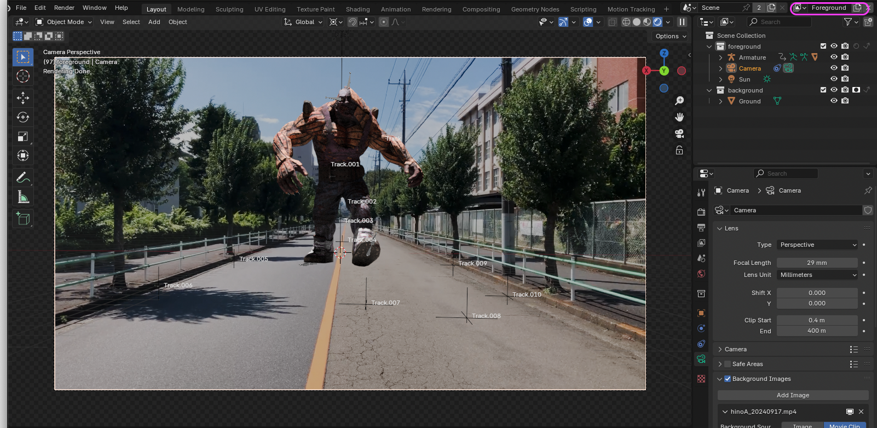The width and height of the screenshot is (877, 428).
Task: Disable the foreground collection checkbox
Action: [x=823, y=46]
